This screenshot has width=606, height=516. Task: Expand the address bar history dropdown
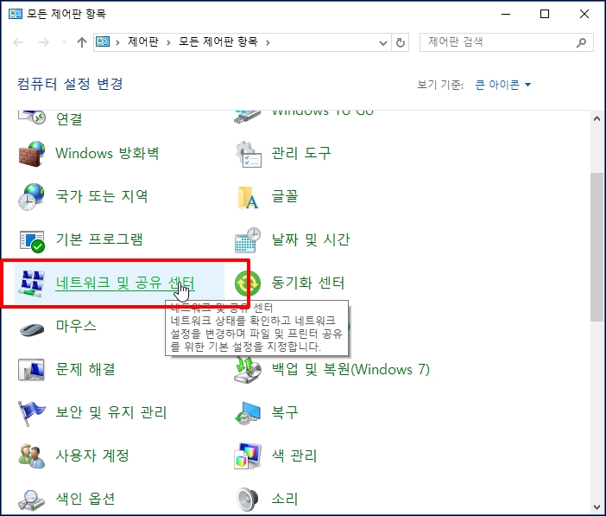(x=383, y=42)
